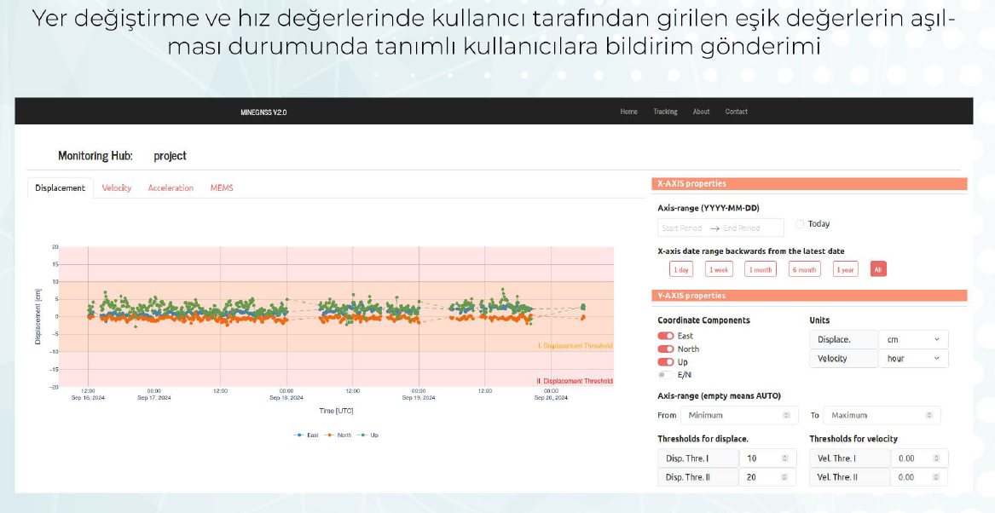Select the 1 year range button
995x513 pixels.
tap(845, 269)
